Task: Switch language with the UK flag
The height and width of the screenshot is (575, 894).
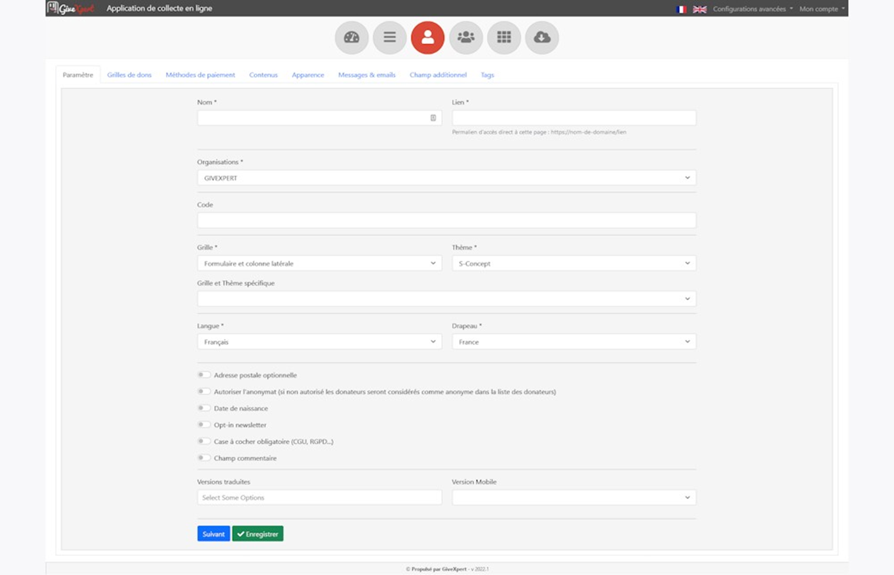Action: (699, 9)
